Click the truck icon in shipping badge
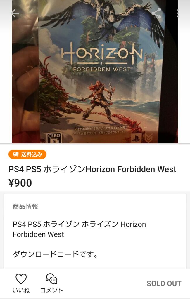The width and height of the screenshot is (190, 299). coord(16,154)
